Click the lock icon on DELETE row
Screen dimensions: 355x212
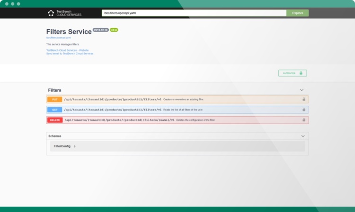point(304,120)
